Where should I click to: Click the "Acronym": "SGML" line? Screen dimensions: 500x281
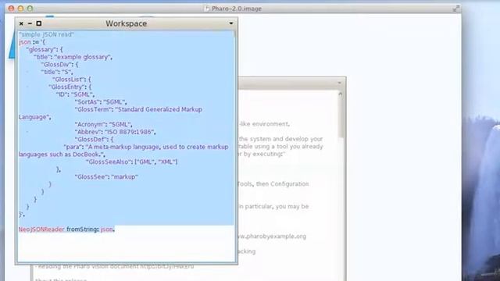104,125
